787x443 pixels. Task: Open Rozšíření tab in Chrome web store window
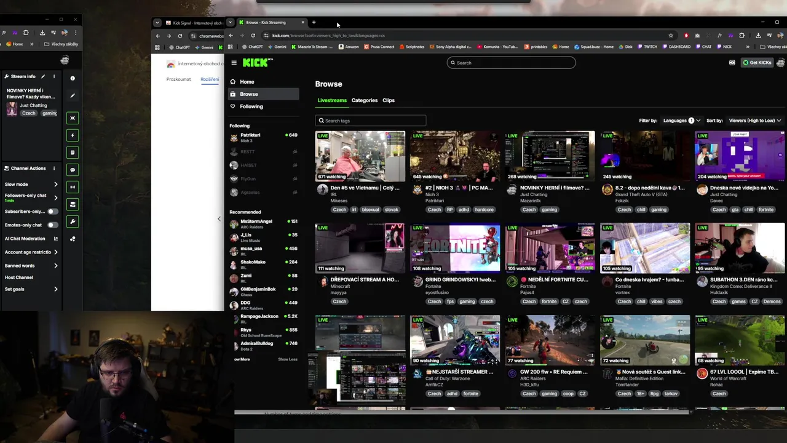(x=210, y=79)
